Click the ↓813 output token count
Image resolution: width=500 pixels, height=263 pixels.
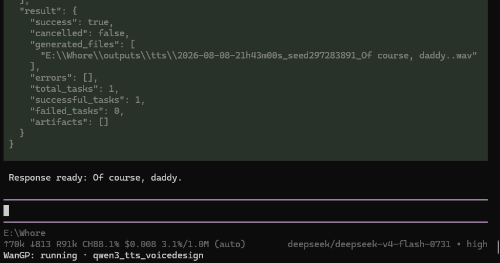pyautogui.click(x=40, y=244)
